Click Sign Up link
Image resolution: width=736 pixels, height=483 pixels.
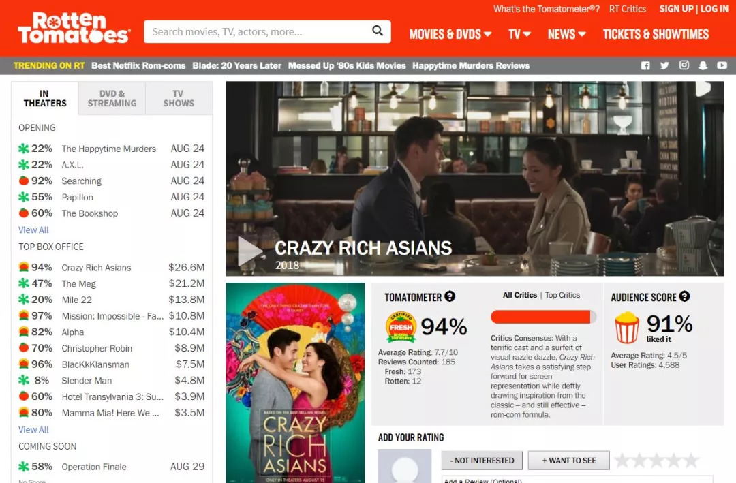point(676,9)
